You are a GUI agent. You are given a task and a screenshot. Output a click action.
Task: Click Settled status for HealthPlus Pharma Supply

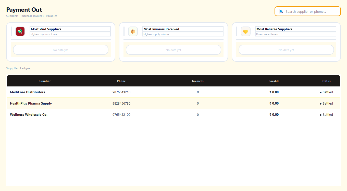(x=326, y=103)
